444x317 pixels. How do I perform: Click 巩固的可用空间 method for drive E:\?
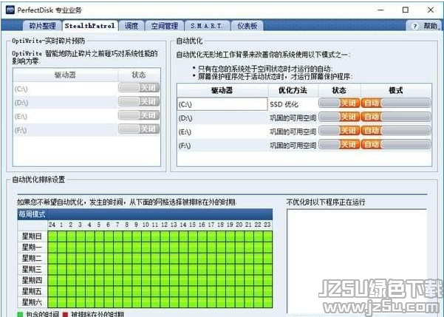[x=293, y=132]
